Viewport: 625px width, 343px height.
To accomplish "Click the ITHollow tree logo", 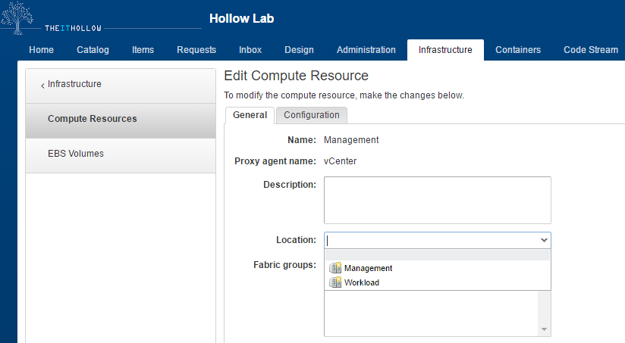I will tap(18, 17).
